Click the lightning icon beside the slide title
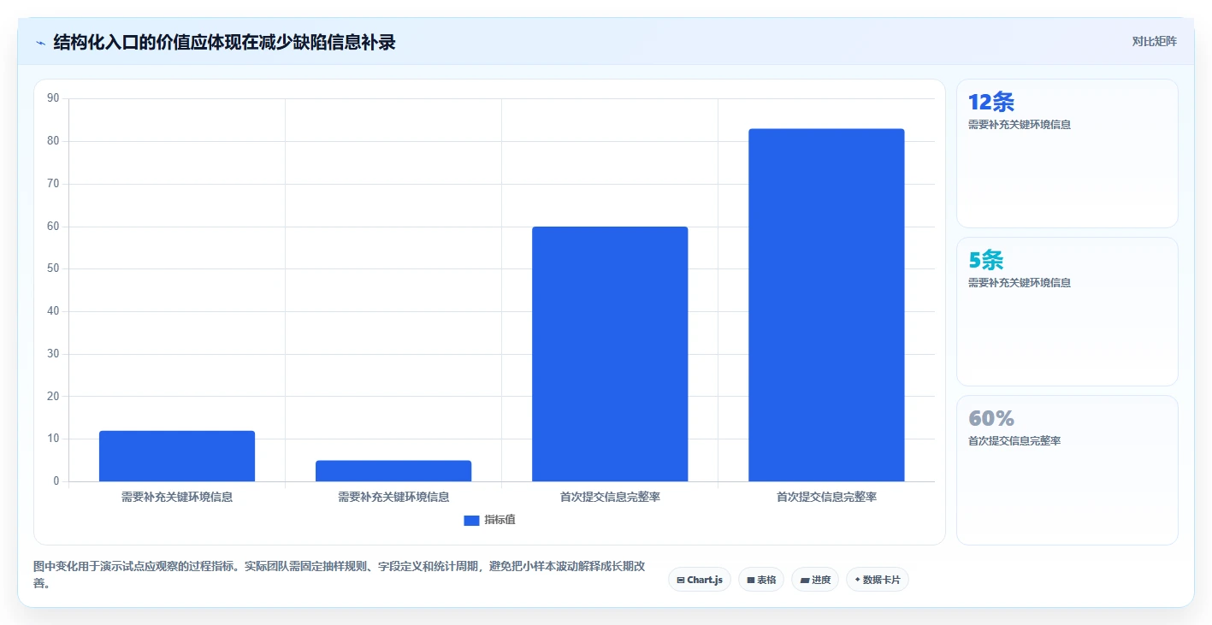1212x625 pixels. (x=40, y=42)
